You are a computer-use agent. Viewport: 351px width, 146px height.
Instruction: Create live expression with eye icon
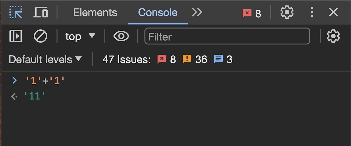pos(121,36)
